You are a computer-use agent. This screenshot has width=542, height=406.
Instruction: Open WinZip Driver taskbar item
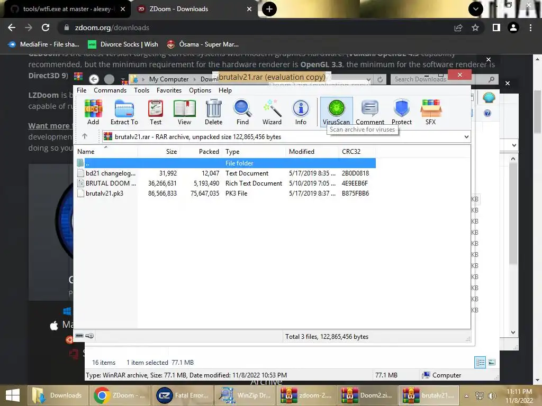[x=245, y=395]
